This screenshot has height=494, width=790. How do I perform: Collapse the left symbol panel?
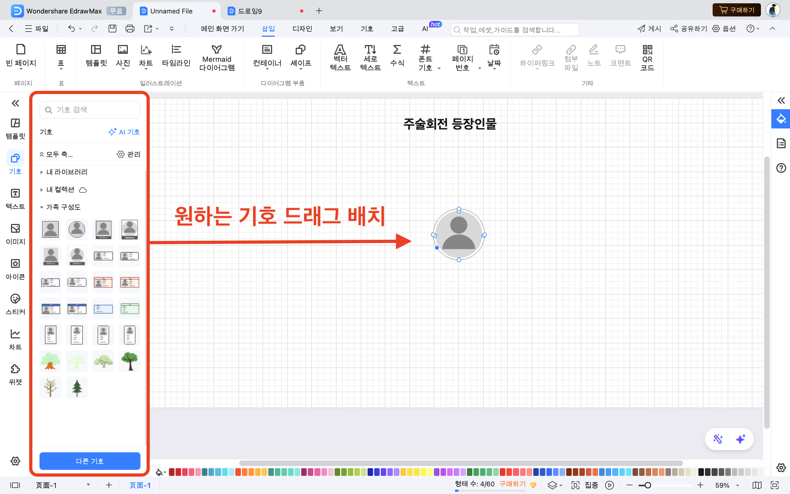(x=15, y=103)
